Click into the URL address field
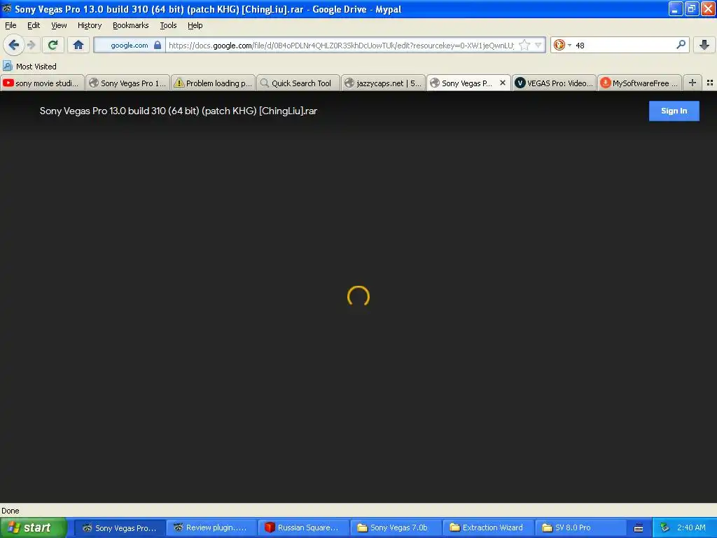Image resolution: width=717 pixels, height=538 pixels. pyautogui.click(x=341, y=45)
